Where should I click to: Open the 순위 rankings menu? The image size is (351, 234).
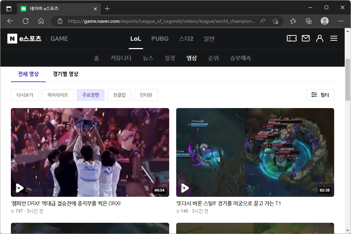point(213,58)
